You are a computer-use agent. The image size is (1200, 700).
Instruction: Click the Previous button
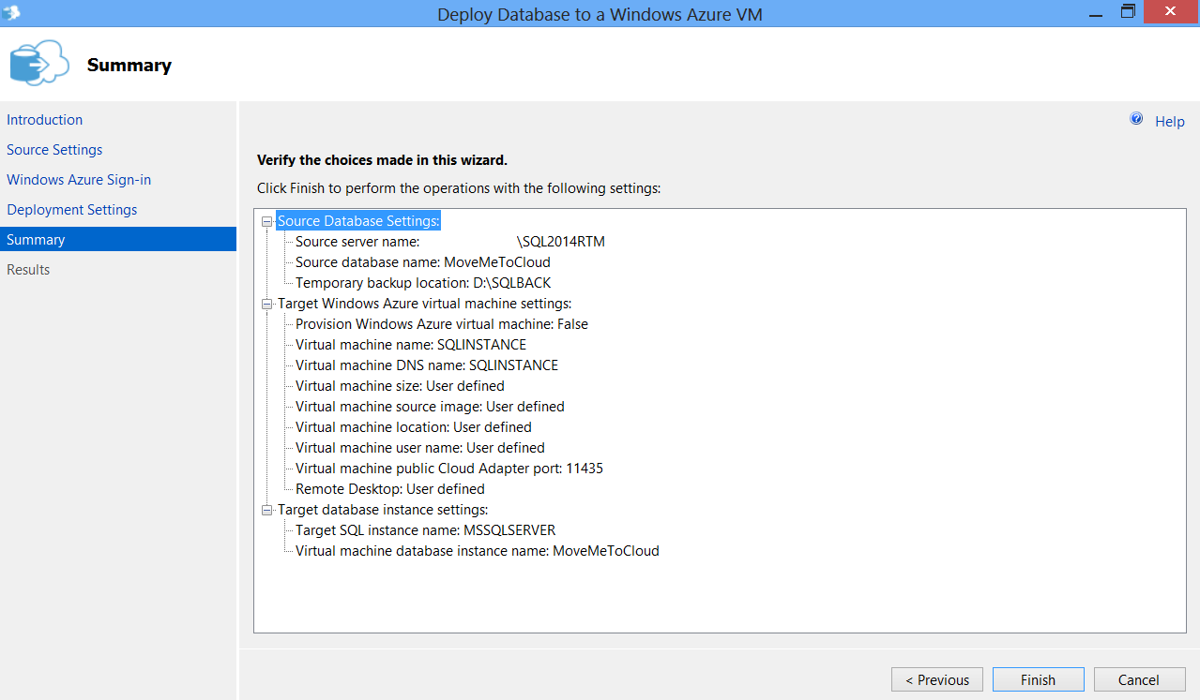tap(937, 679)
